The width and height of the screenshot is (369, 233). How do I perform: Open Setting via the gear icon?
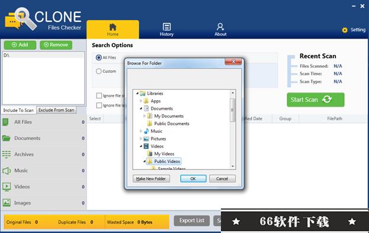click(345, 30)
